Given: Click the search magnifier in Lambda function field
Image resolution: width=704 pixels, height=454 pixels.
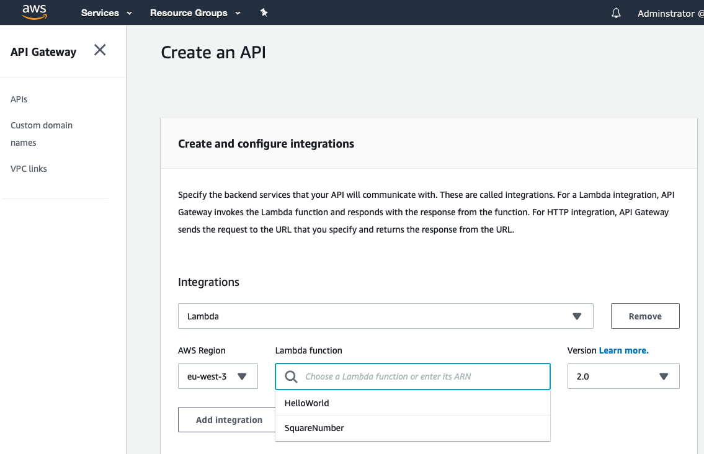Looking at the screenshot, I should tap(291, 376).
